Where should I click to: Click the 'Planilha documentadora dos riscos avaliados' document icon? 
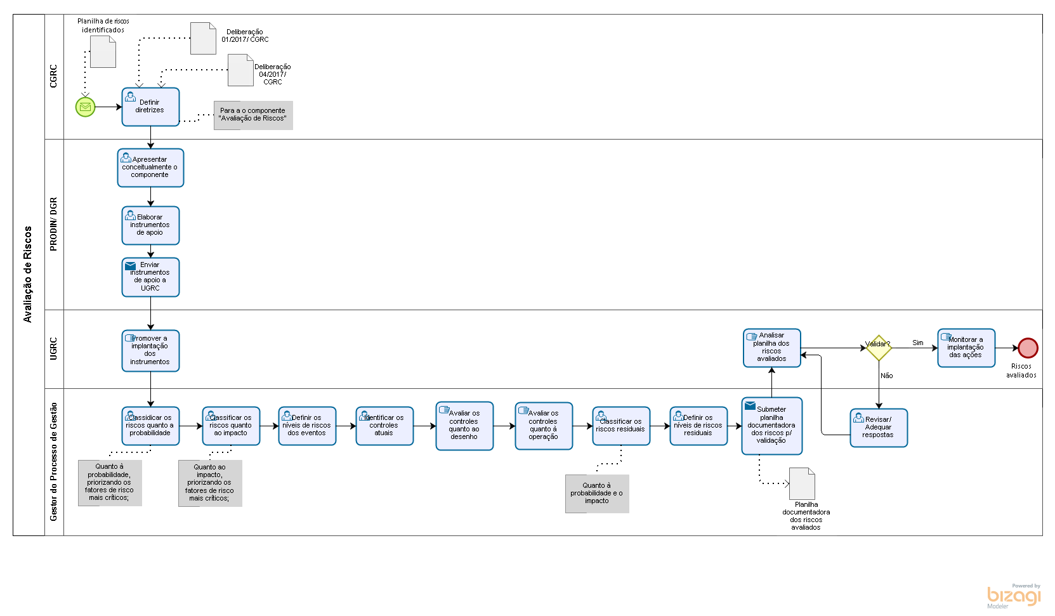point(802,483)
